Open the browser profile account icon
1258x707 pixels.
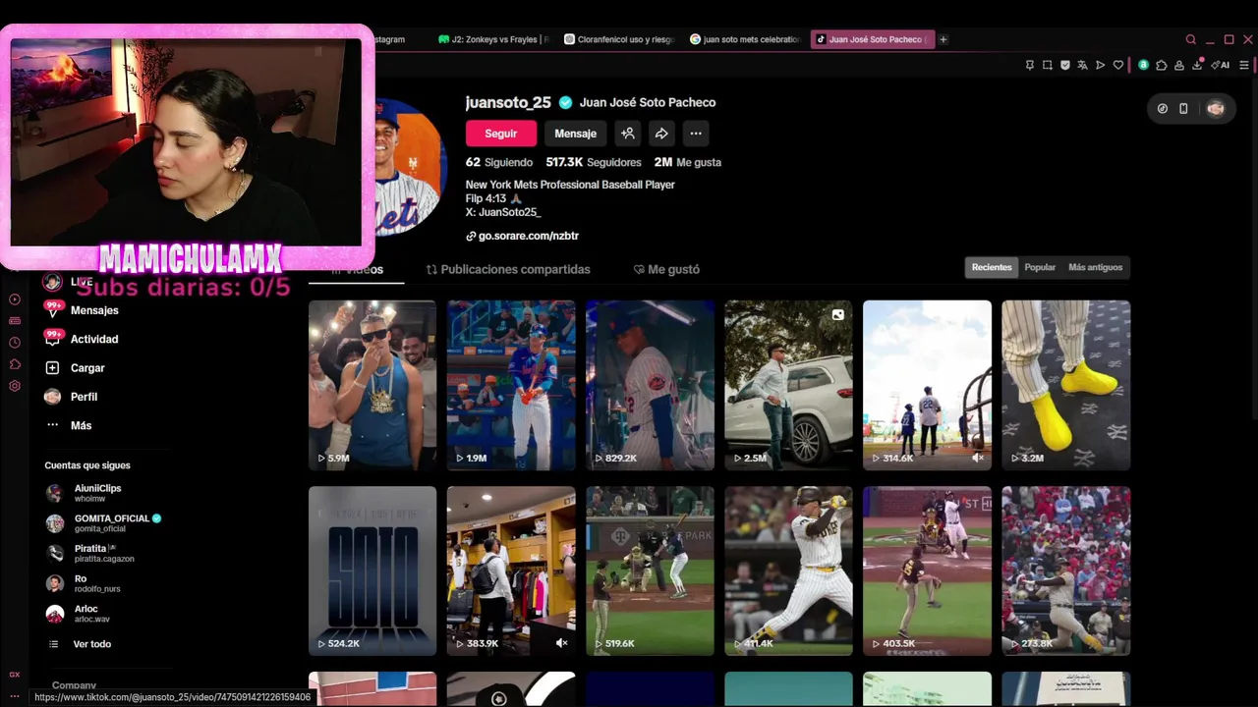(x=1180, y=65)
